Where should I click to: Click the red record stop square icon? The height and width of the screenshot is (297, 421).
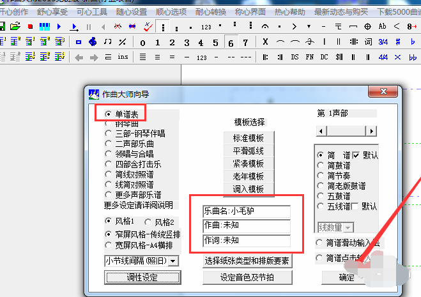[x=29, y=26]
